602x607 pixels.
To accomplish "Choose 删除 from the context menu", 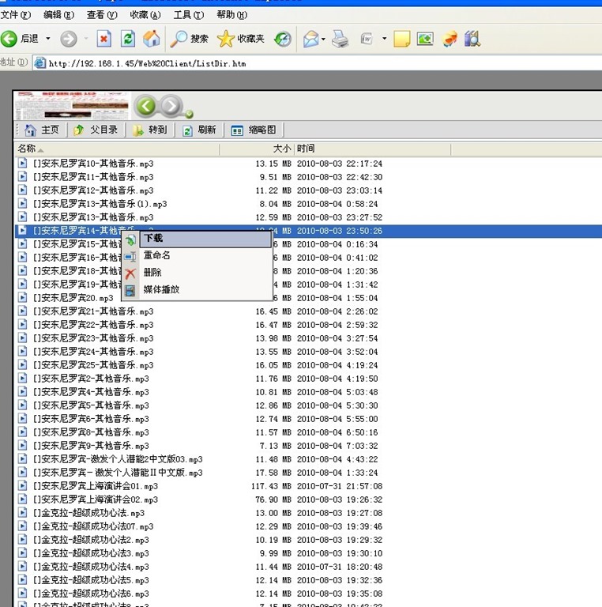I will click(x=152, y=272).
